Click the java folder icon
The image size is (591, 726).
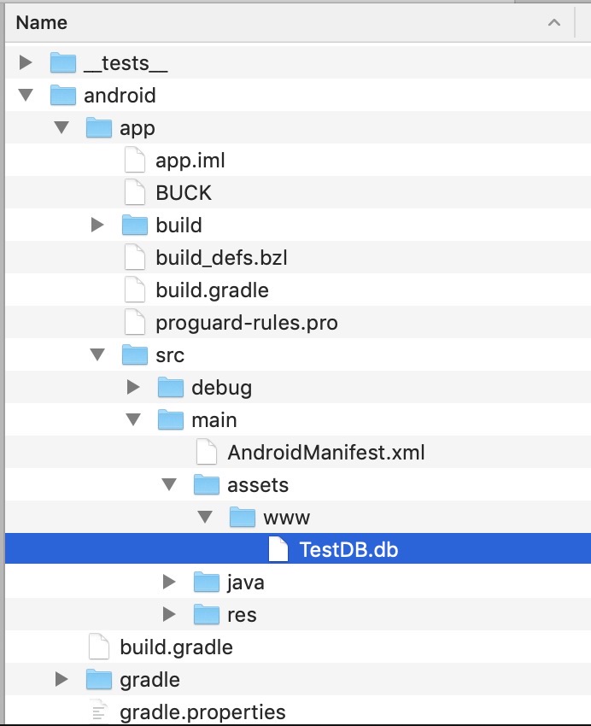coord(207,582)
